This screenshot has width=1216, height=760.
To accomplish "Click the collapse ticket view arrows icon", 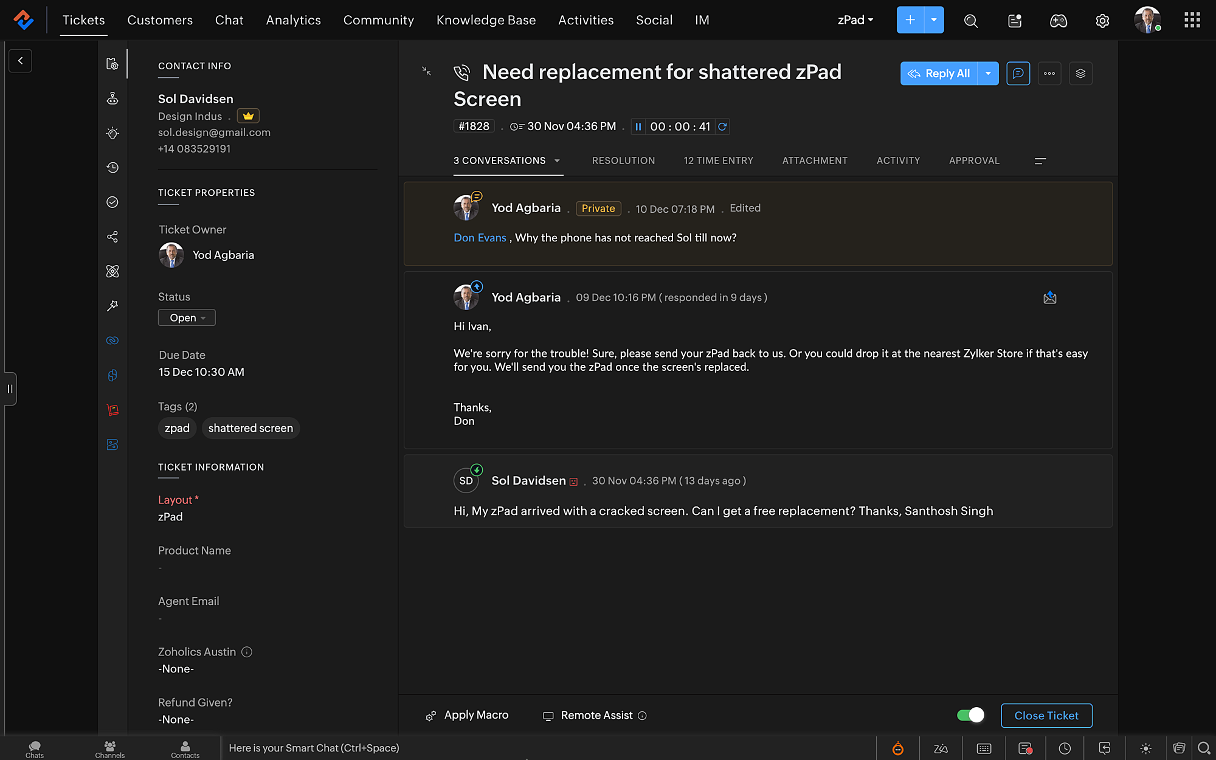I will [427, 71].
